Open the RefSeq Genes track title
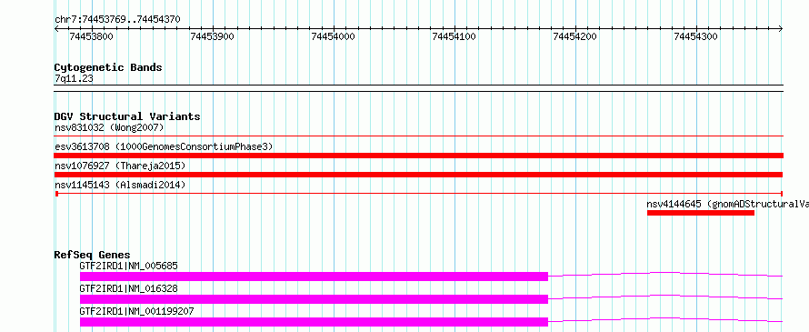Image resolution: width=809 pixels, height=332 pixels. point(93,255)
